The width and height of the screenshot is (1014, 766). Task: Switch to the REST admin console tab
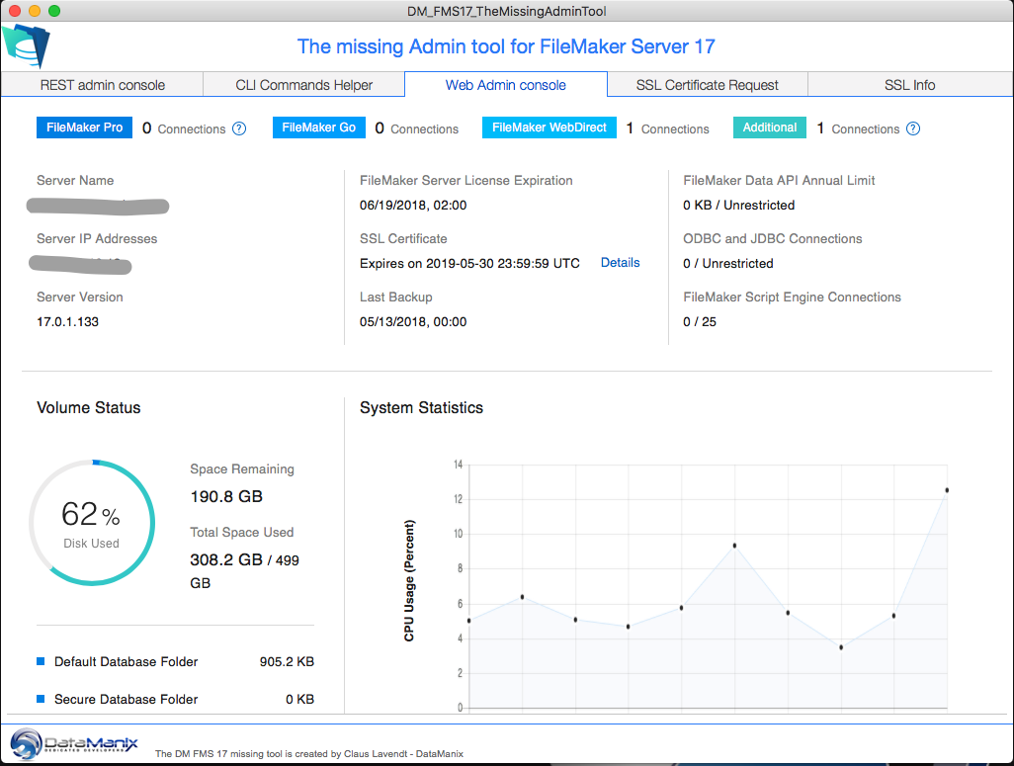coord(102,85)
